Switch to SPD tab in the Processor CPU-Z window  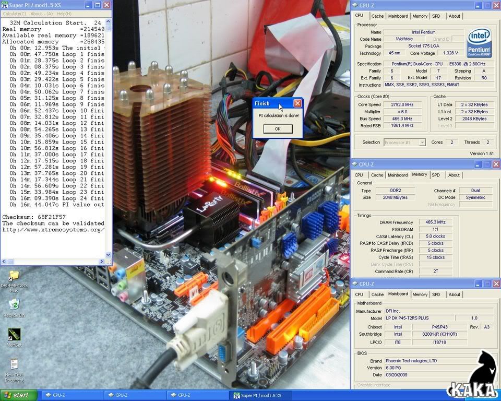click(x=436, y=16)
